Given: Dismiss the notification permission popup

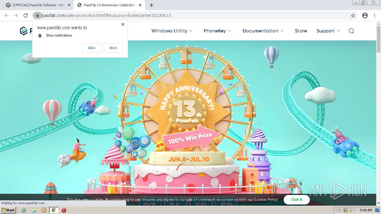Looking at the screenshot, I should pyautogui.click(x=123, y=24).
